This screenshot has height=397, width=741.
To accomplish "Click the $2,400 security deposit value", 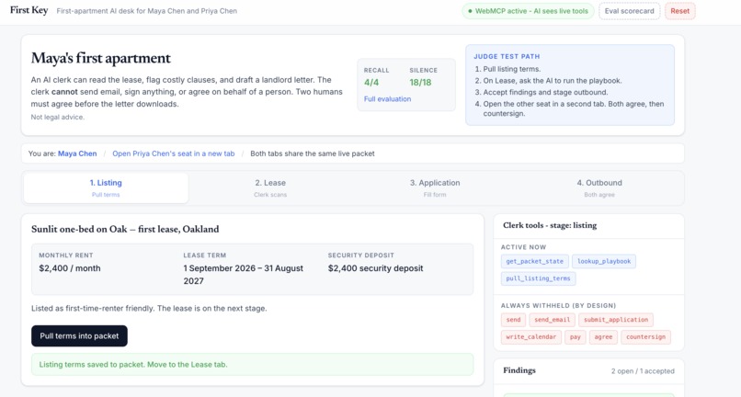I will coord(376,268).
